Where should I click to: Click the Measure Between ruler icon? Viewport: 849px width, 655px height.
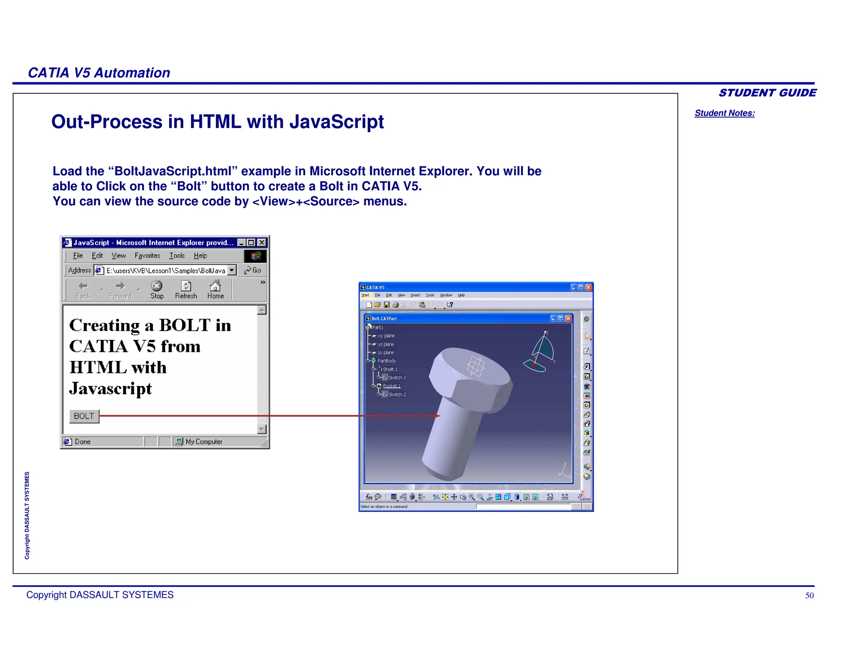click(565, 497)
